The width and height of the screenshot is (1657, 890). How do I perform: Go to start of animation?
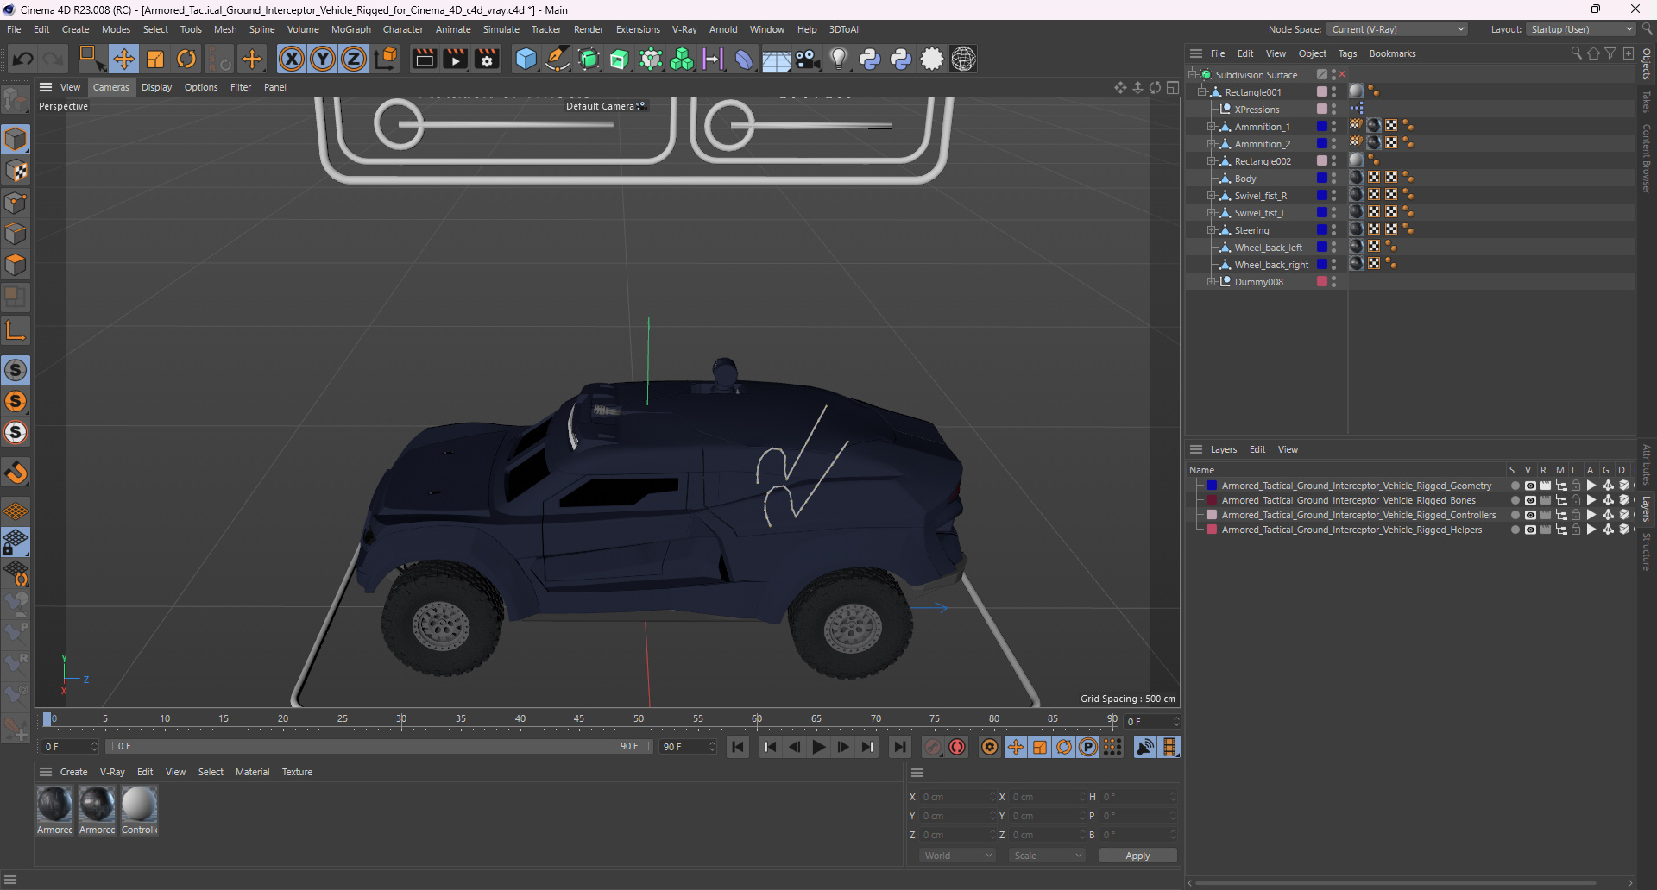click(x=738, y=747)
